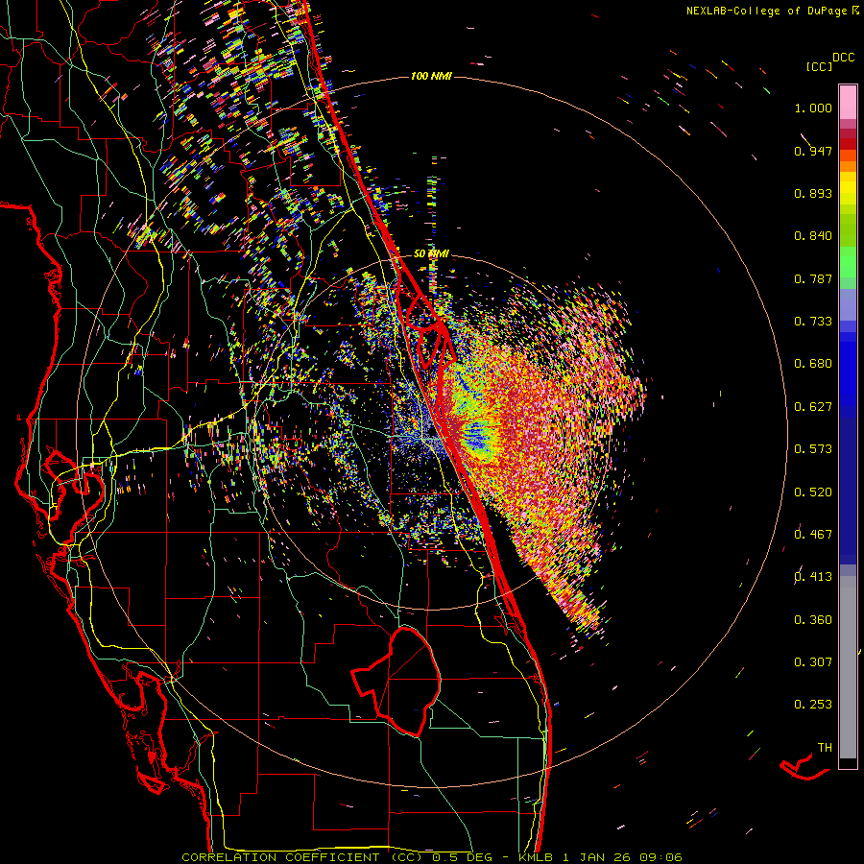864x864 pixels.
Task: Select the 0.573 scale value
Action: click(x=813, y=449)
